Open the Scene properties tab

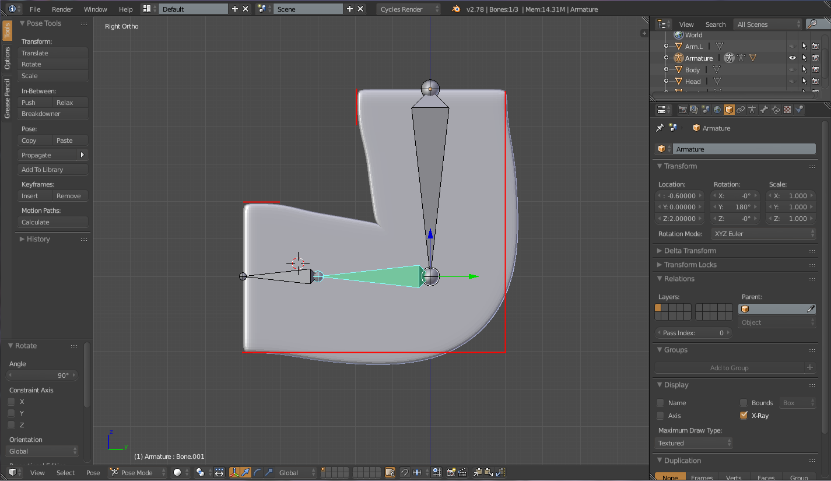[706, 110]
